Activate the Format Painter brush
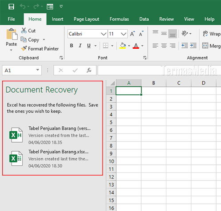Image resolution: width=221 pixels, height=211 pixels. (x=39, y=49)
